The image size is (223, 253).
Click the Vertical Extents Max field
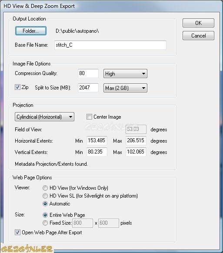click(136, 152)
